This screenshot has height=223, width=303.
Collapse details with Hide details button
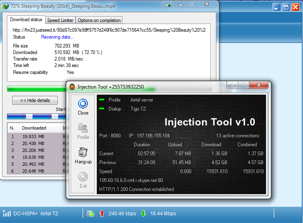[35, 100]
